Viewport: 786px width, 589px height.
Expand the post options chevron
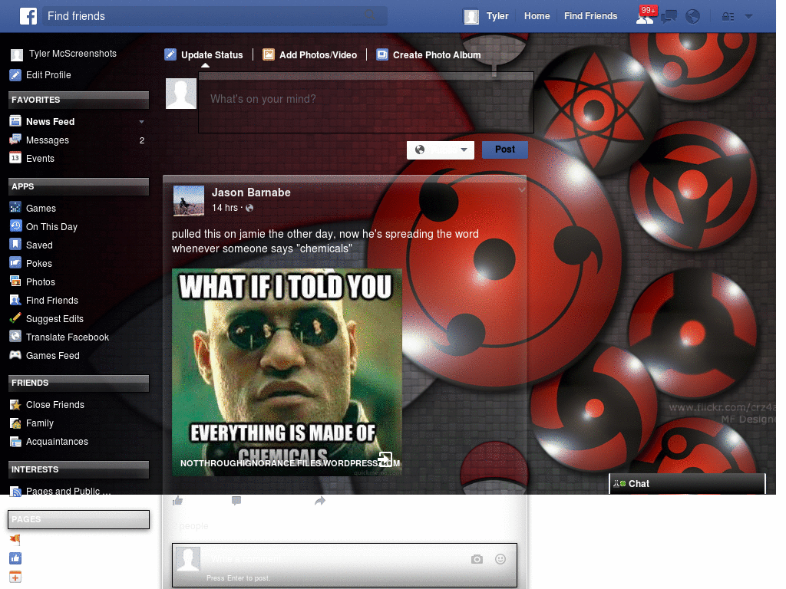522,190
